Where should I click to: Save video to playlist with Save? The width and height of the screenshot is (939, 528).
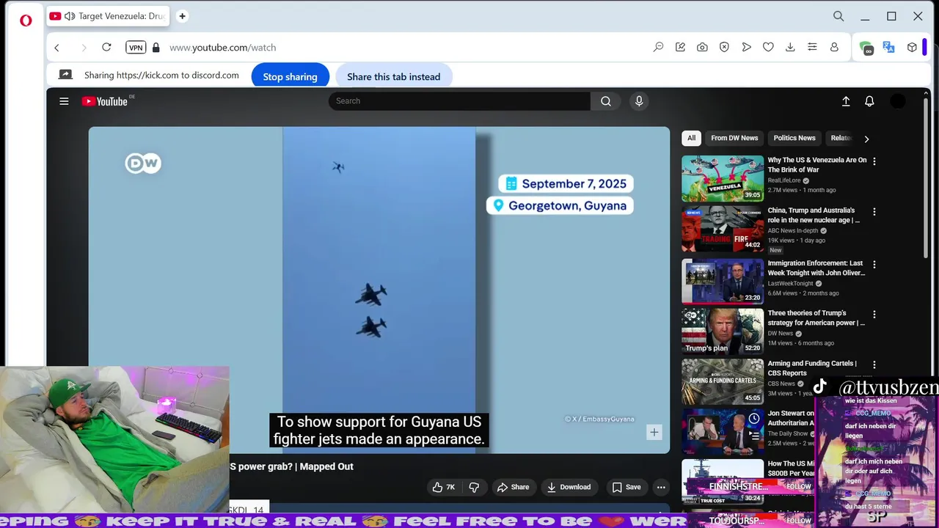coord(626,487)
